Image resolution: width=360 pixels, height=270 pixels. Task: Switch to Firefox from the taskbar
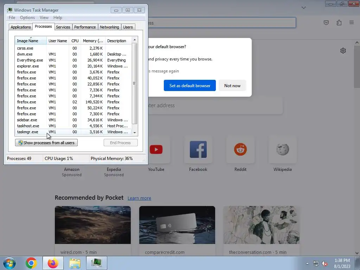click(53, 263)
